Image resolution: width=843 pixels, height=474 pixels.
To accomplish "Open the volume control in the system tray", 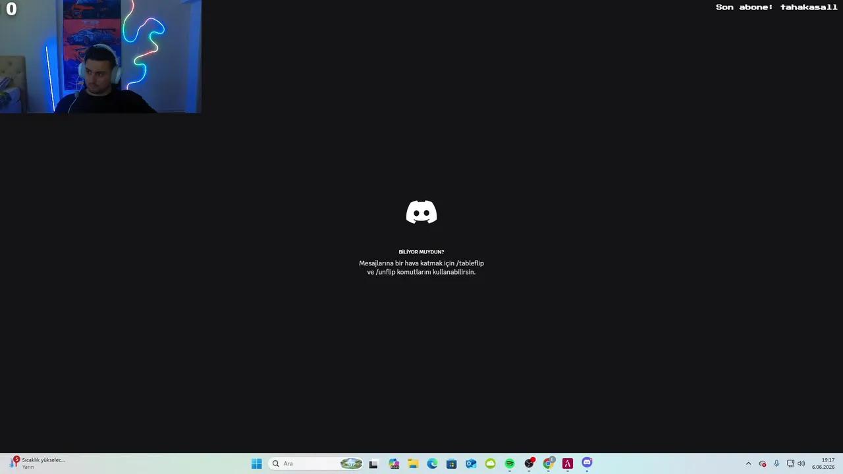I will (x=802, y=463).
